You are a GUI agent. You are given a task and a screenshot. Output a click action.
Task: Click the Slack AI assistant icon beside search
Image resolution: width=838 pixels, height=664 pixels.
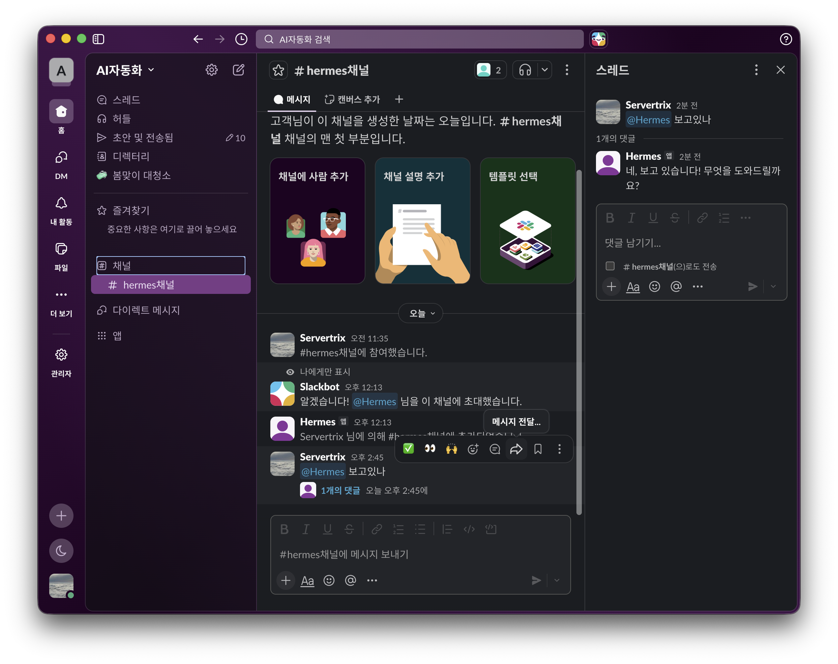[x=599, y=39]
